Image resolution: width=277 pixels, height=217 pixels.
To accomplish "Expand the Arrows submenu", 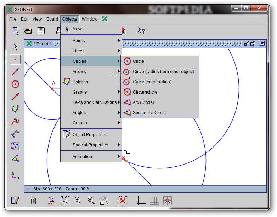I will 91,72.
